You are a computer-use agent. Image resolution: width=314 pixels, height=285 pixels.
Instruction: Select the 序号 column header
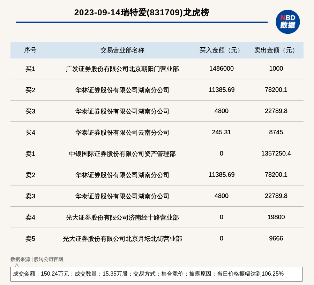pos(30,50)
